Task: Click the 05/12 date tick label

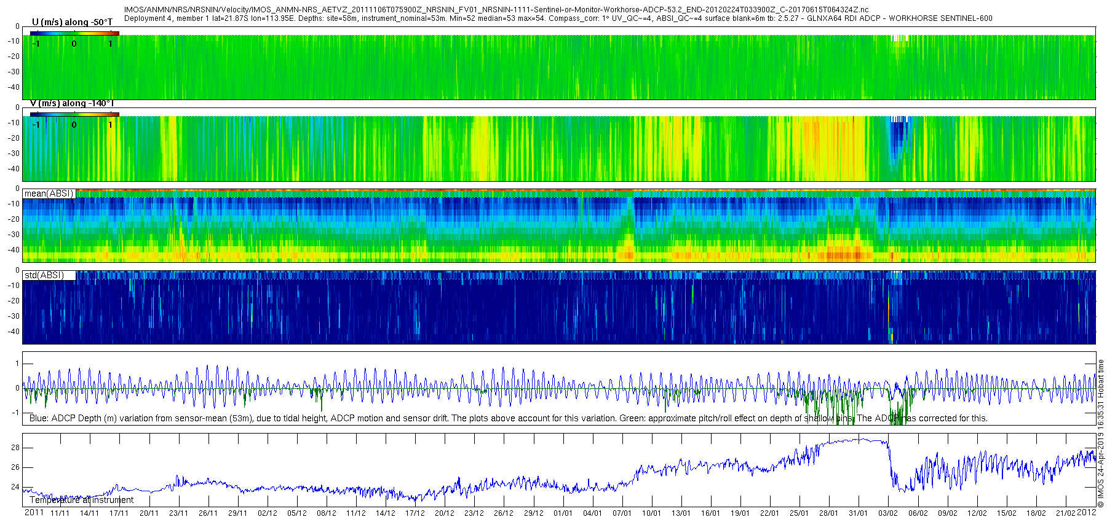Action: 296,513
